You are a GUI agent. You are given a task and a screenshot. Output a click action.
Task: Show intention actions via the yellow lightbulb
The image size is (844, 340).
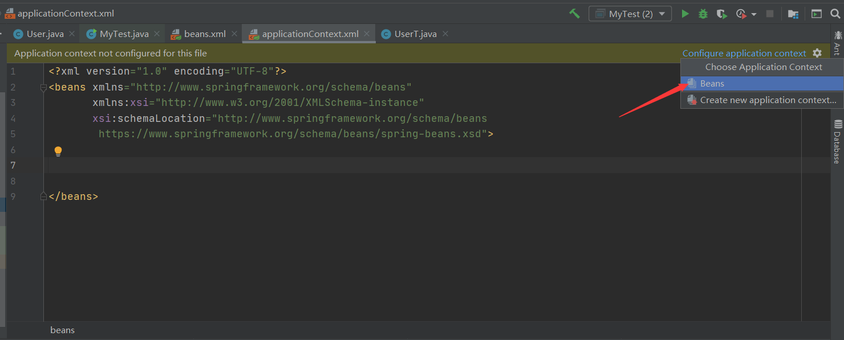point(58,151)
